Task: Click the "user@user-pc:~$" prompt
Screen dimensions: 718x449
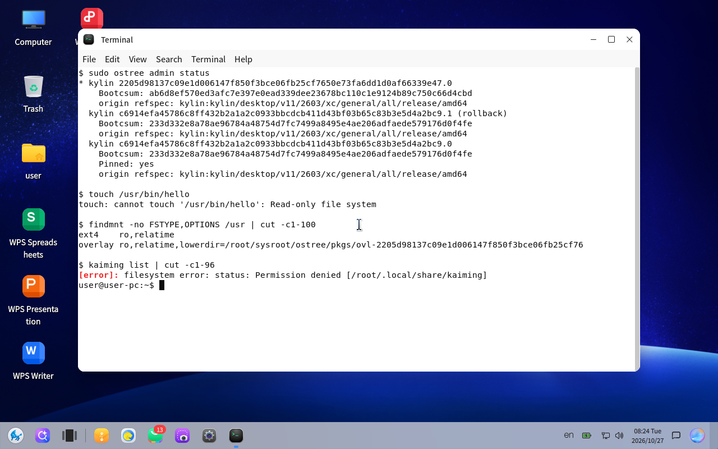Action: click(116, 285)
